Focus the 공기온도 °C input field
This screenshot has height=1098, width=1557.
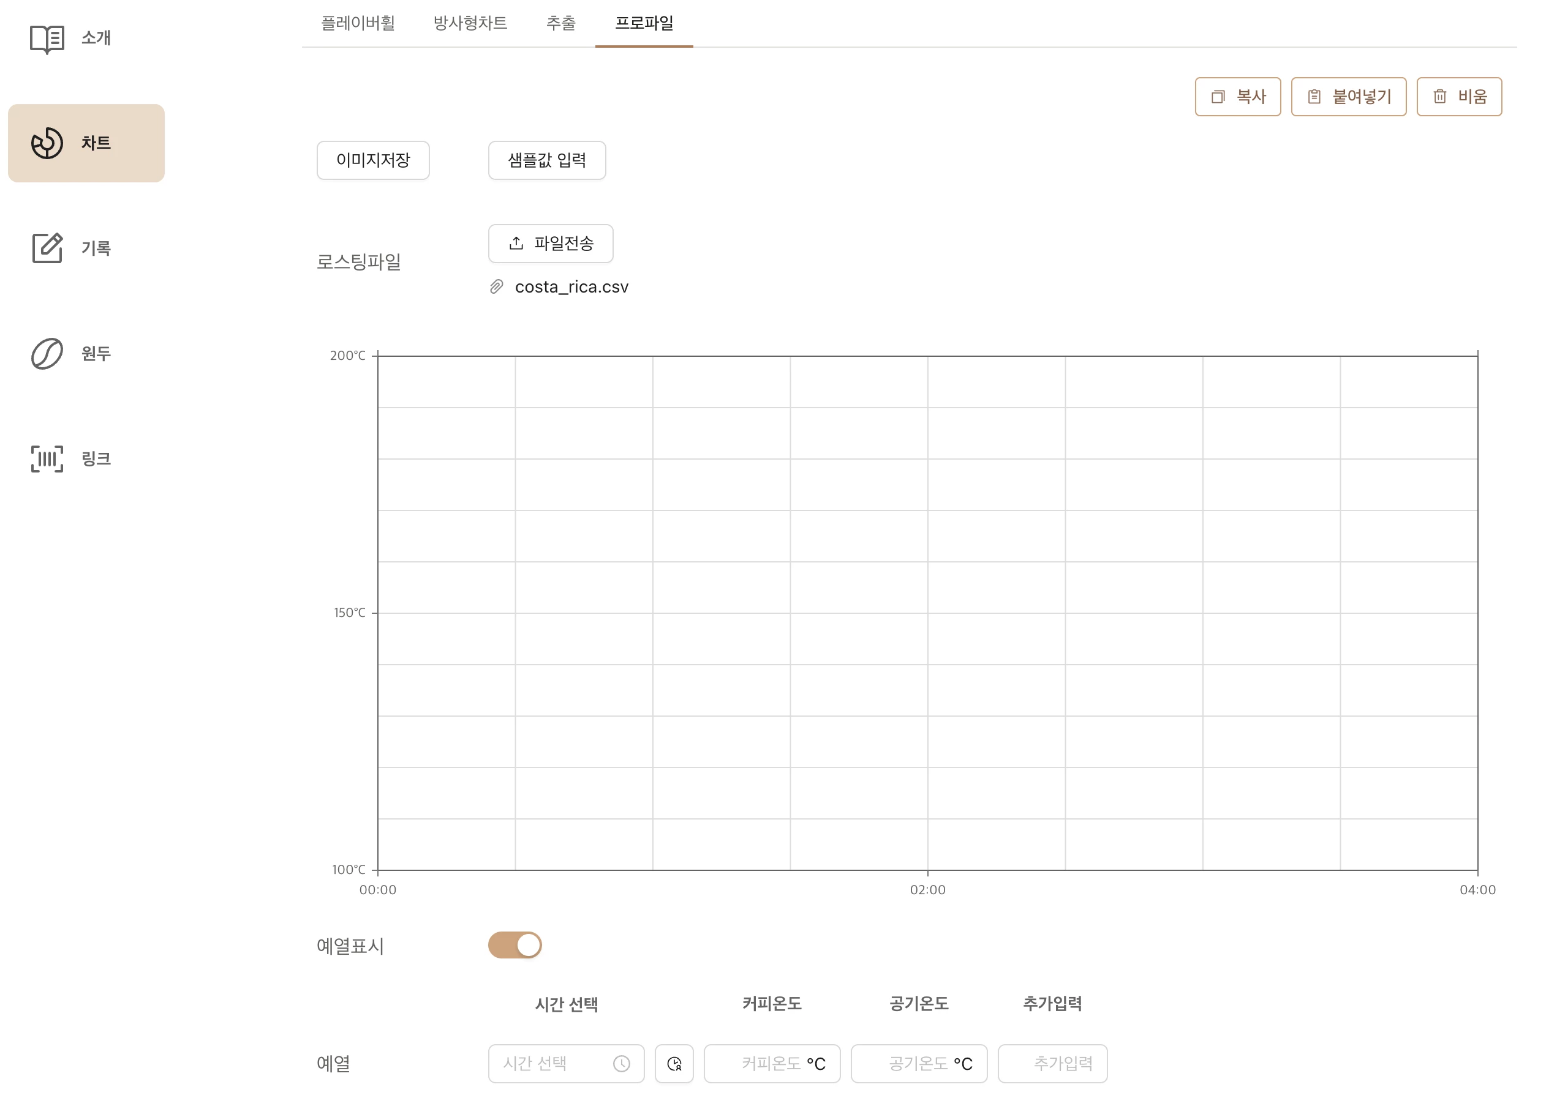pos(919,1064)
